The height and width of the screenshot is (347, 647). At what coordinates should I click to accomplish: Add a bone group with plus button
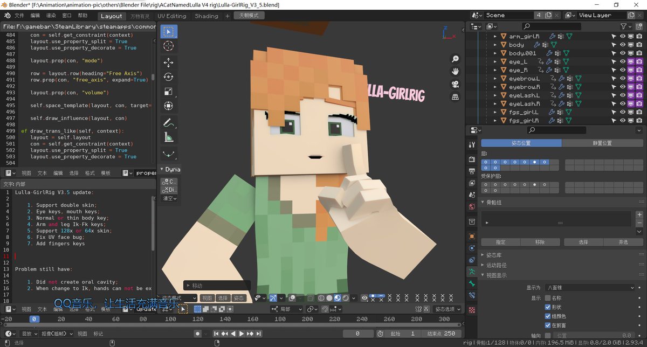tap(639, 214)
